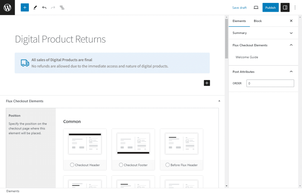
Task: Select the Checkout Header position
Action: coord(72,165)
